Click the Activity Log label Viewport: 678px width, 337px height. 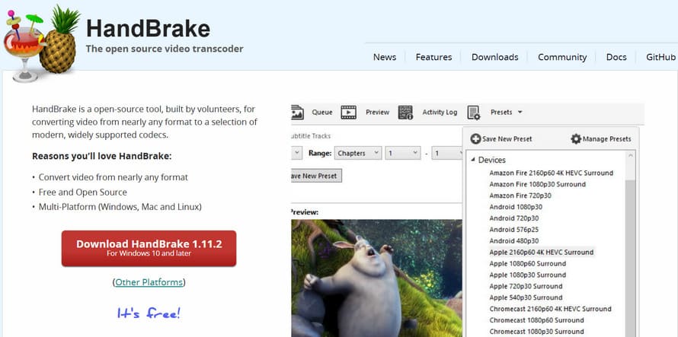point(440,113)
